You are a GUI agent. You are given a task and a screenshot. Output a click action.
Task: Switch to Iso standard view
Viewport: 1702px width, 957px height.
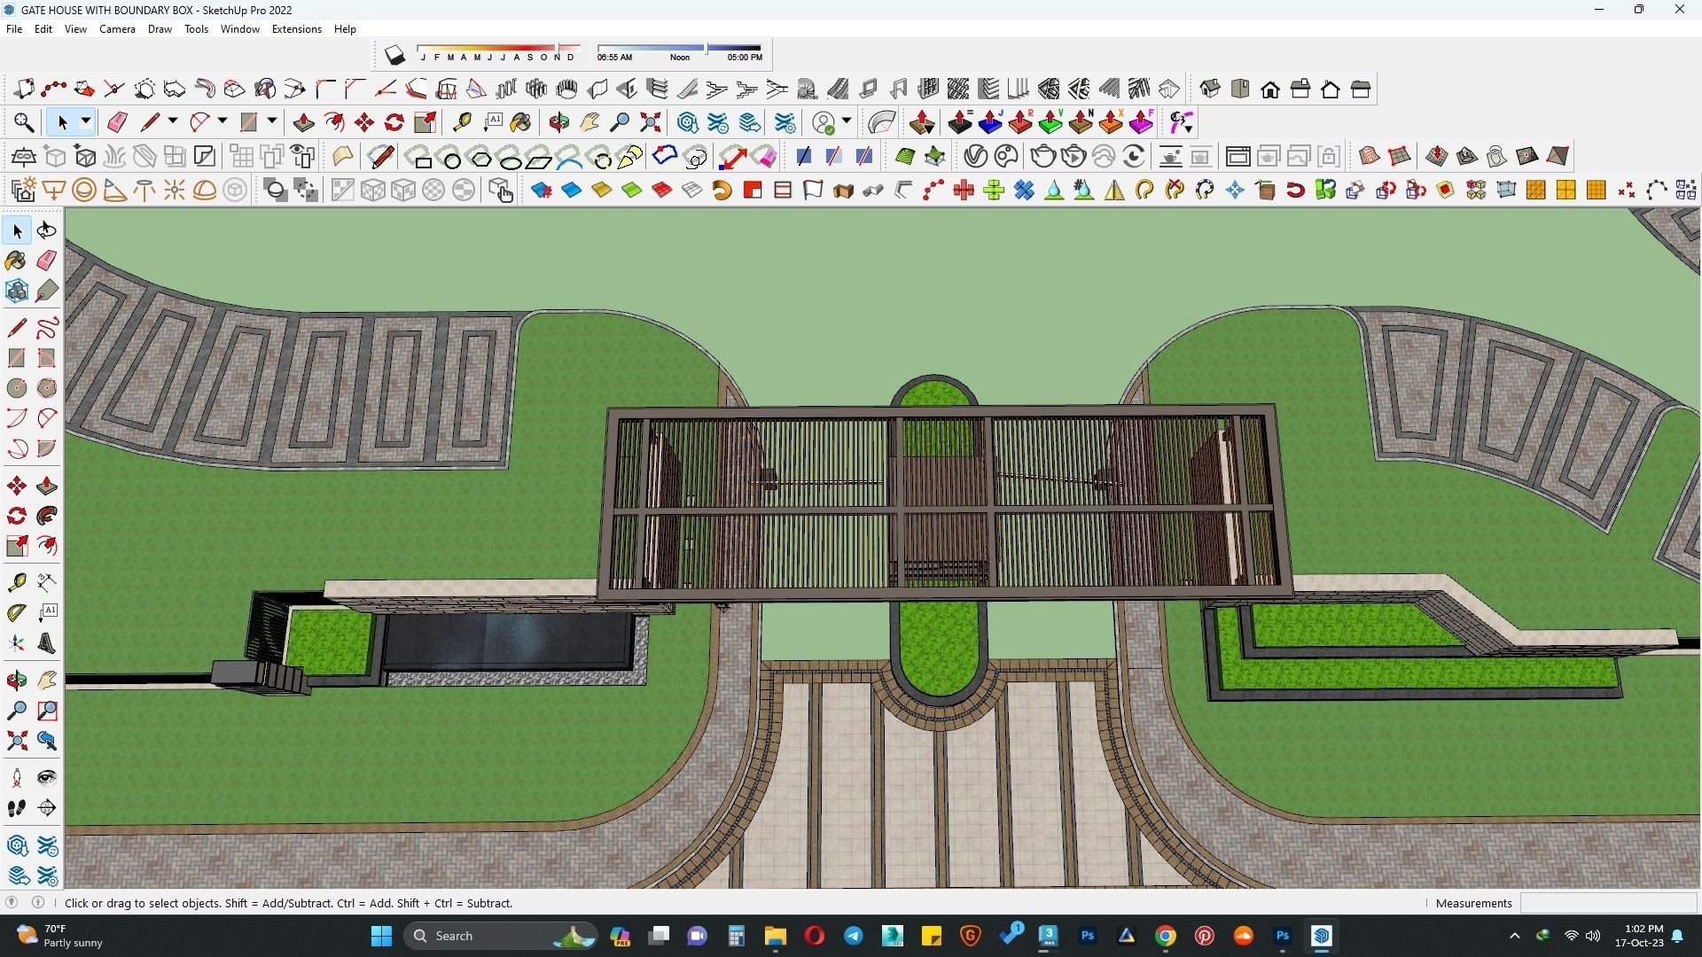pos(1210,89)
